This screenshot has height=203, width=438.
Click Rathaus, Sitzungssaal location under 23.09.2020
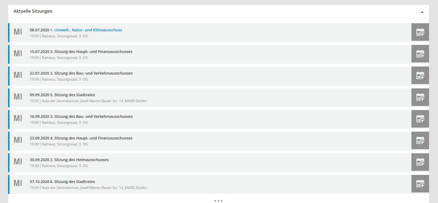tap(65, 144)
